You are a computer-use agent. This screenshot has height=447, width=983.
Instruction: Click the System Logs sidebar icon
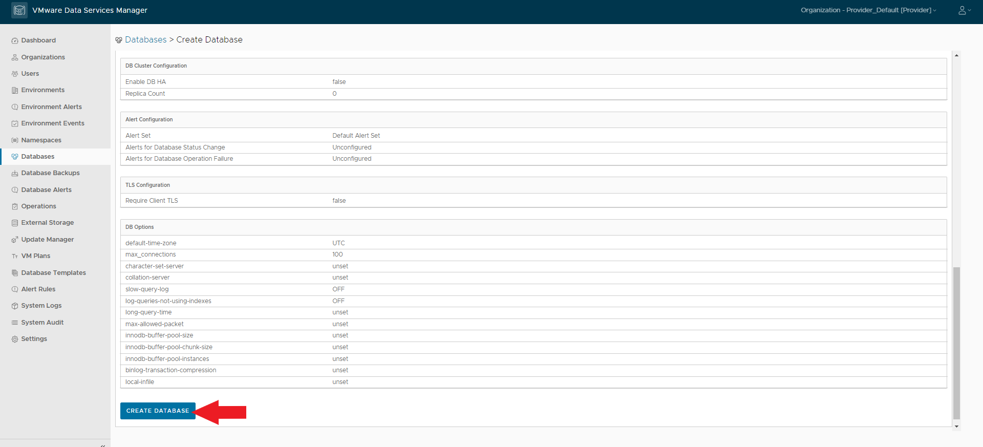tap(15, 306)
